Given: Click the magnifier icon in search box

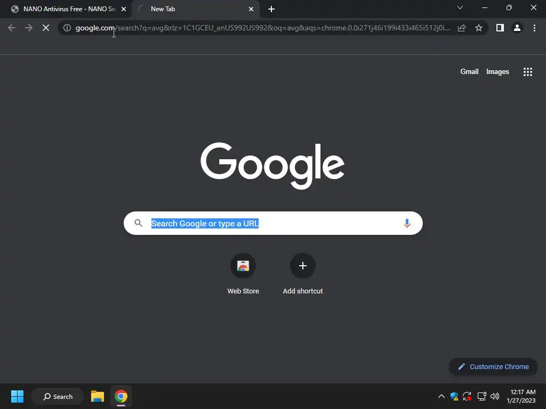Looking at the screenshot, I should 138,223.
